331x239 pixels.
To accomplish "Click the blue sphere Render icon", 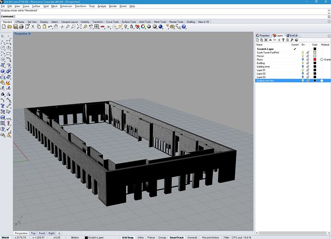I will tap(161, 27).
